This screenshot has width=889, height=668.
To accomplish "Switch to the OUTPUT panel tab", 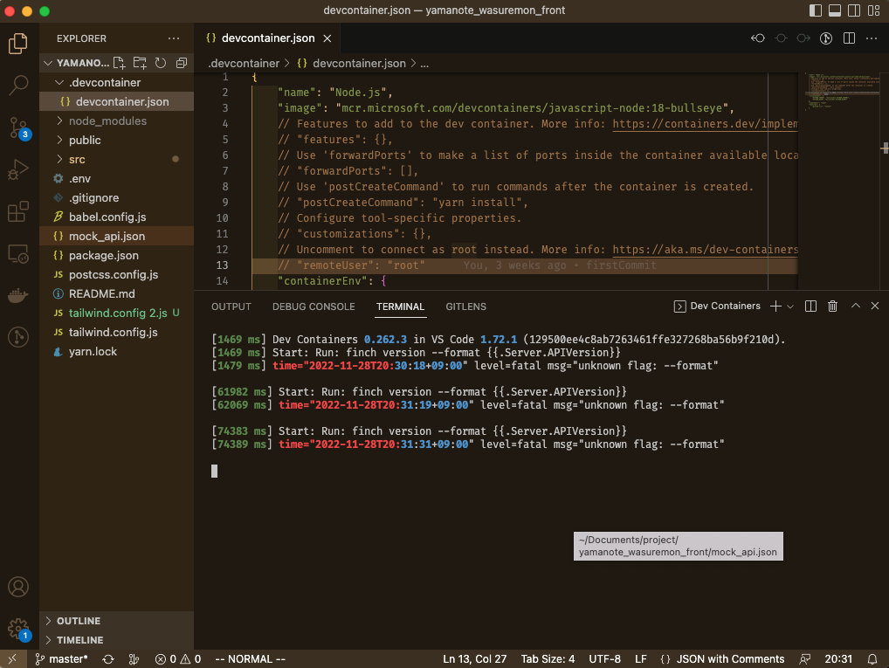I will (231, 306).
